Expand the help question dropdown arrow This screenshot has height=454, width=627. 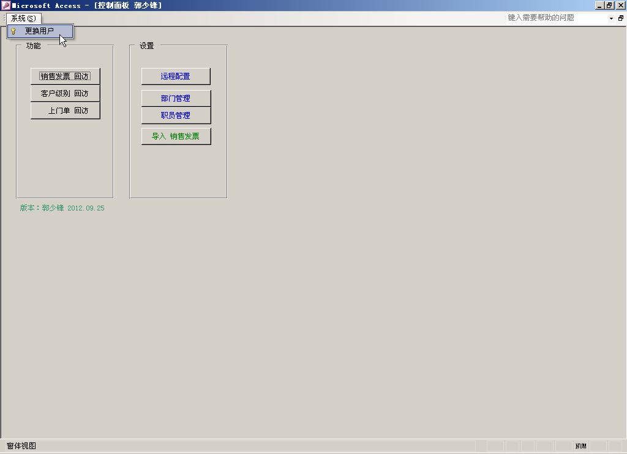pos(610,18)
